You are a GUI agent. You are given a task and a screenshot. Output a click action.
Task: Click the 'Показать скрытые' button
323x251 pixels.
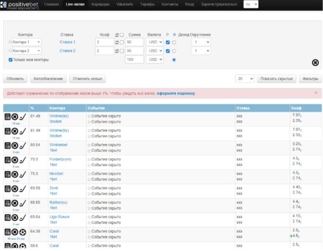click(277, 78)
